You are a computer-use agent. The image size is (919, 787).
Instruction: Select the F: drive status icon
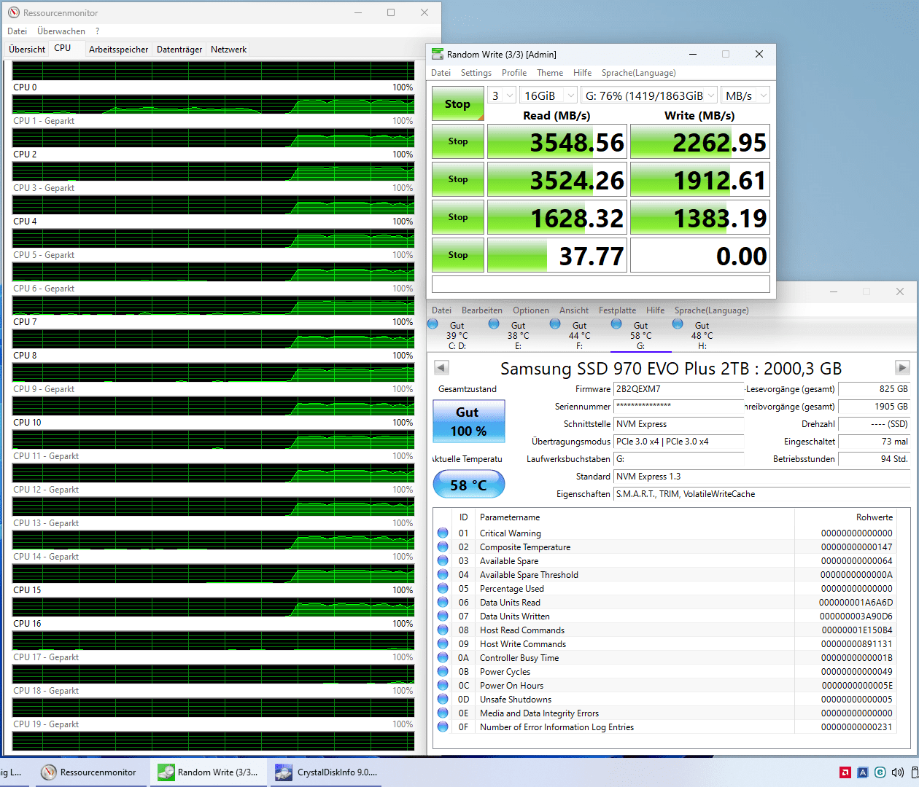pos(555,324)
